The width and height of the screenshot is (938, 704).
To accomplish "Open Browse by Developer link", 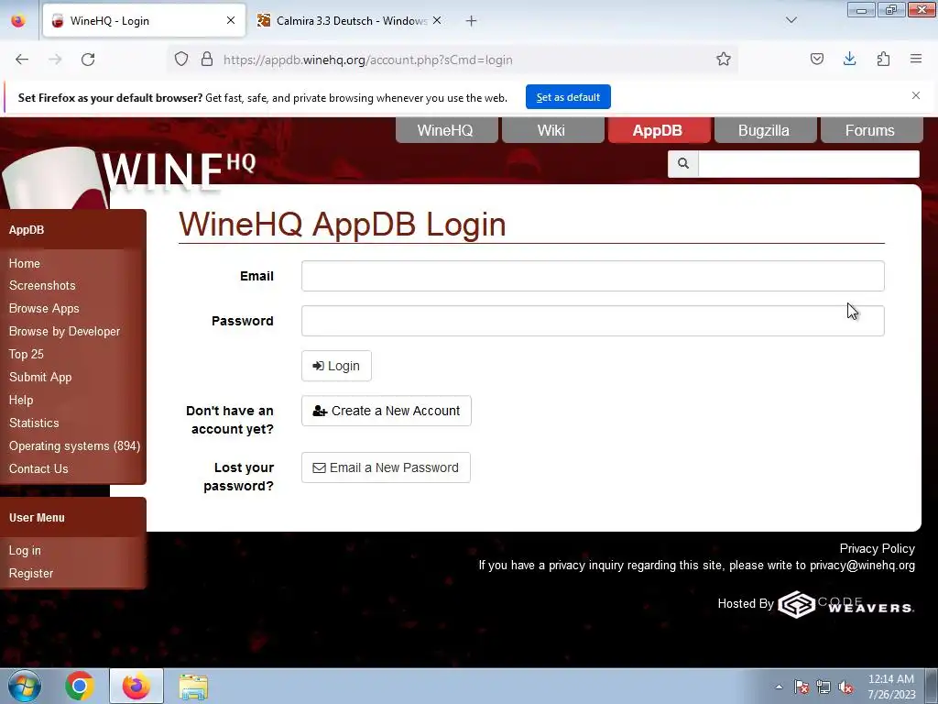I will pos(65,331).
